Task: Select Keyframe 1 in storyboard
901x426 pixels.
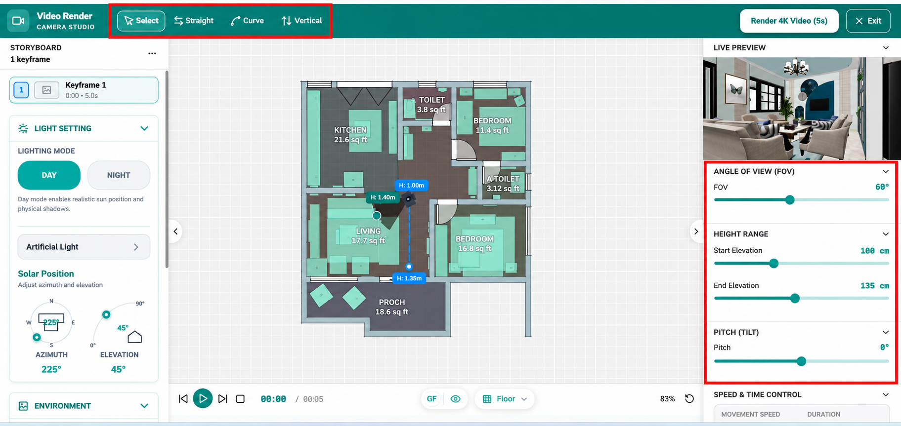Action: tap(84, 90)
